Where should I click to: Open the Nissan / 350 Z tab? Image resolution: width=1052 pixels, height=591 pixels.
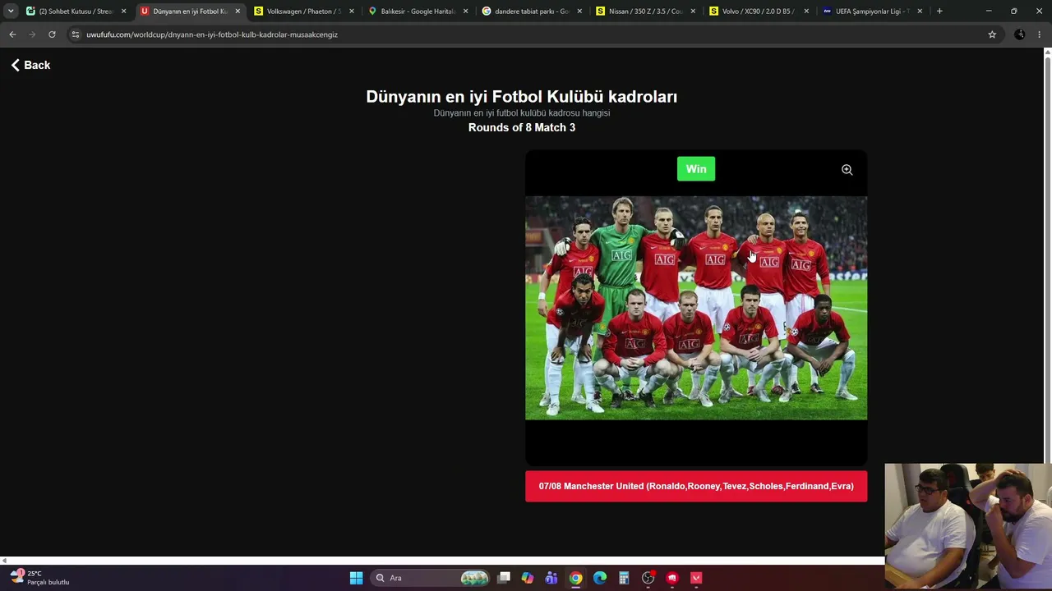645,11
